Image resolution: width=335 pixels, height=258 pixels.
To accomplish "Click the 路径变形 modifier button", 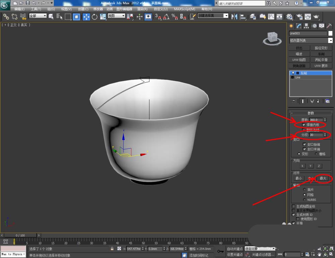I will coord(321,48).
